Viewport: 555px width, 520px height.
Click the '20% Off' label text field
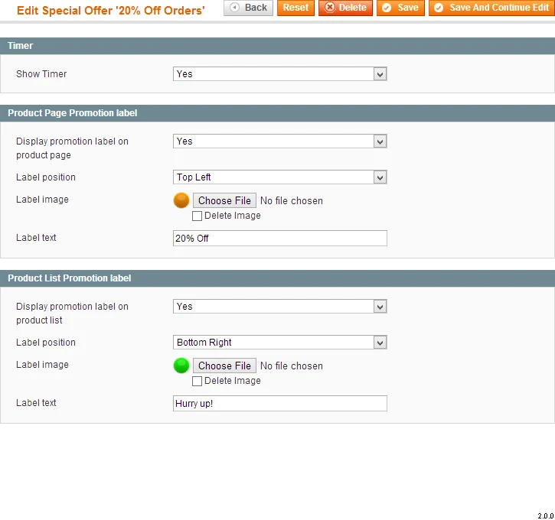pyautogui.click(x=280, y=239)
